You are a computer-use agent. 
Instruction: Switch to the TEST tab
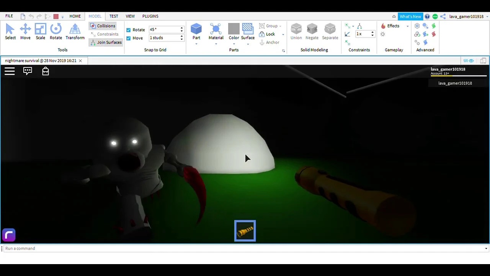pos(114,16)
